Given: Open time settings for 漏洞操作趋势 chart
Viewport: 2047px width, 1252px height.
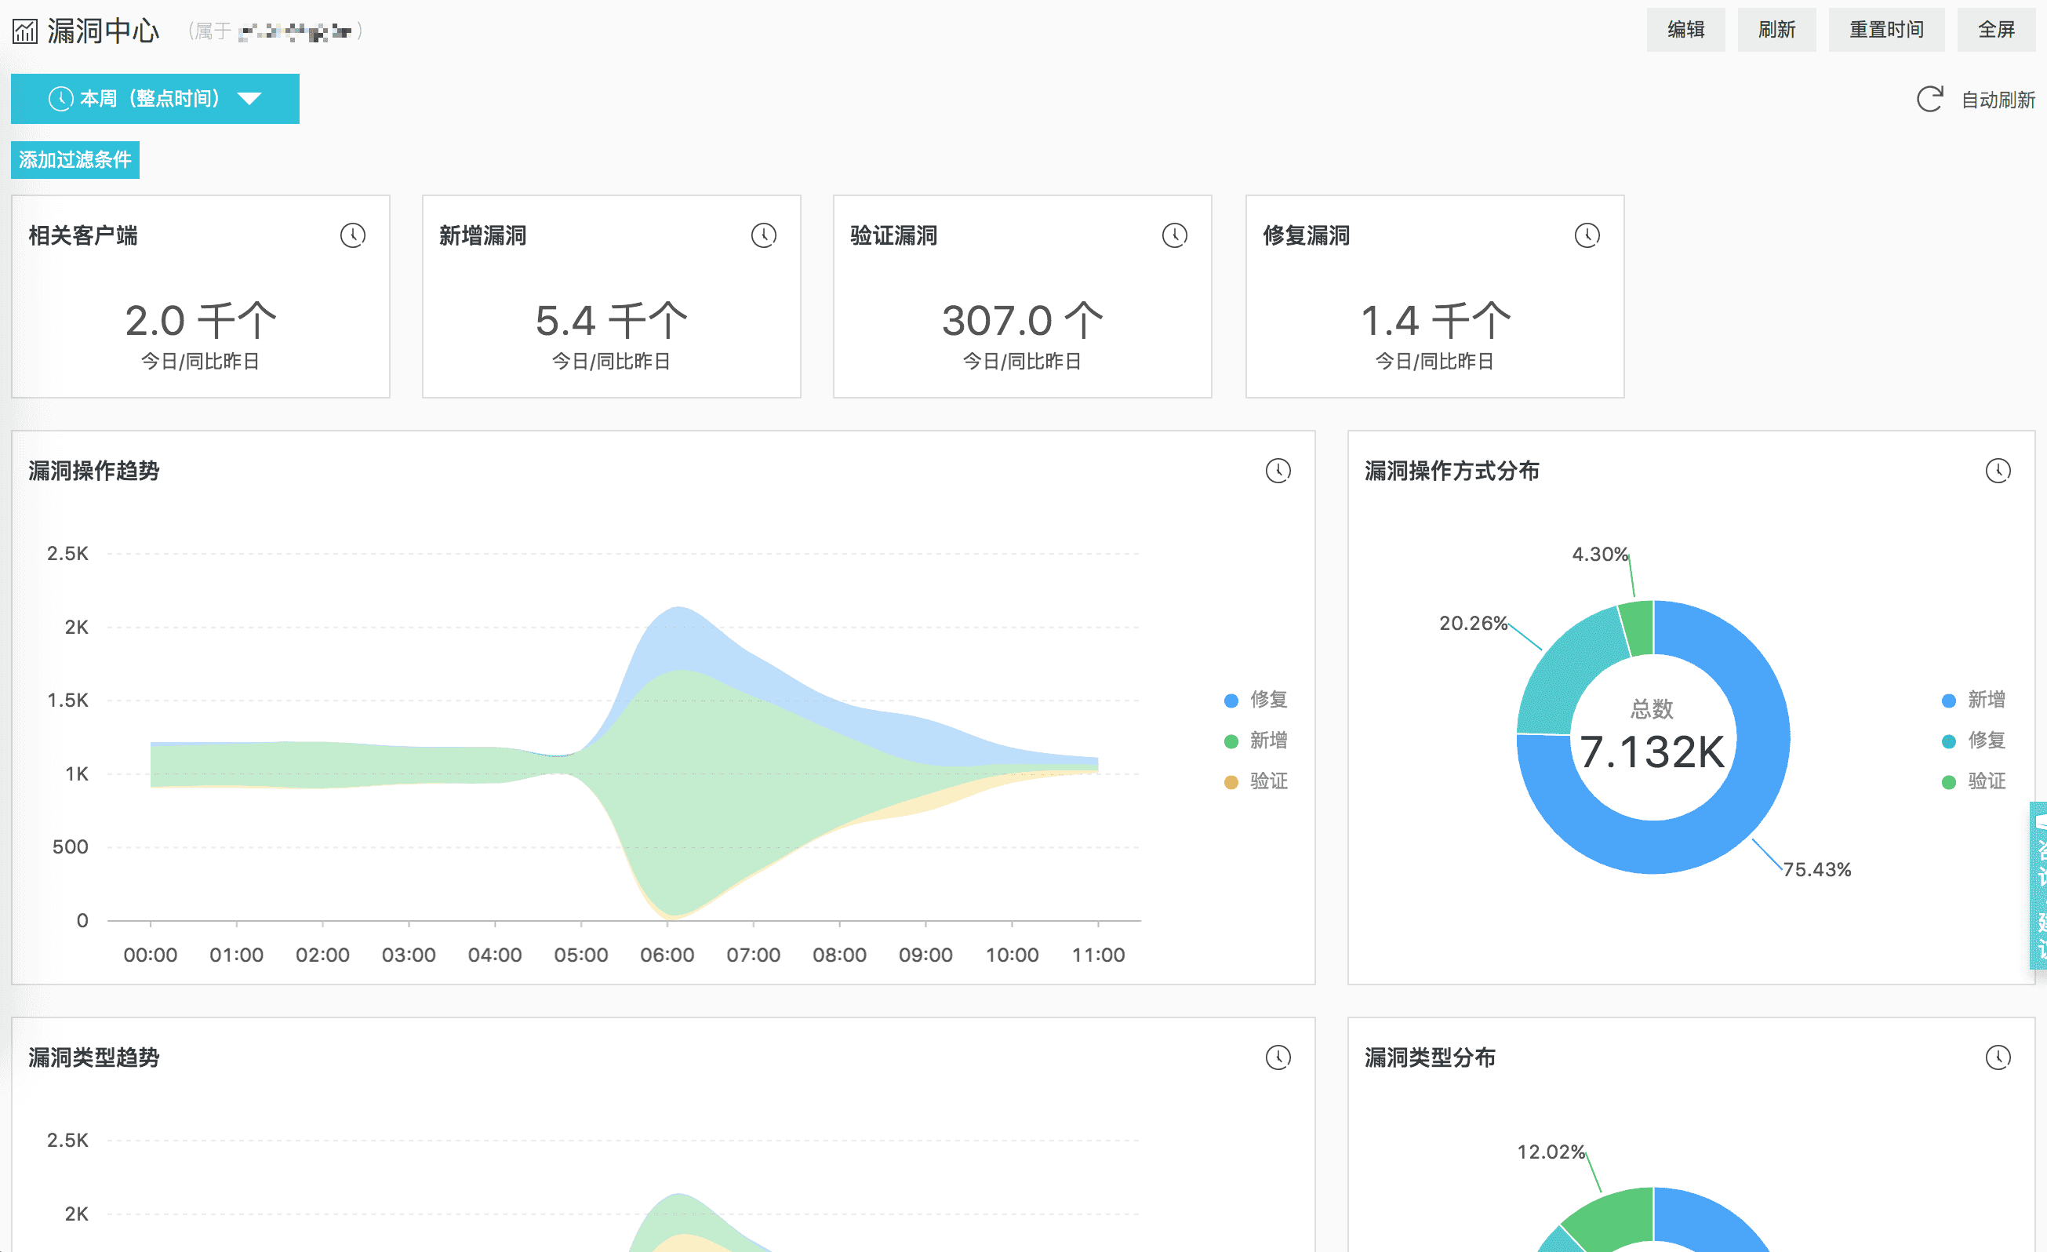Looking at the screenshot, I should click(1277, 471).
